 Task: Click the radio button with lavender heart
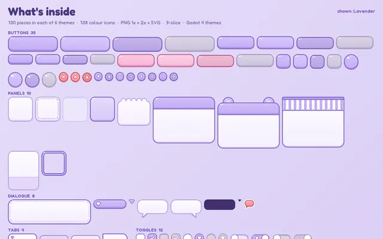click(199, 237)
